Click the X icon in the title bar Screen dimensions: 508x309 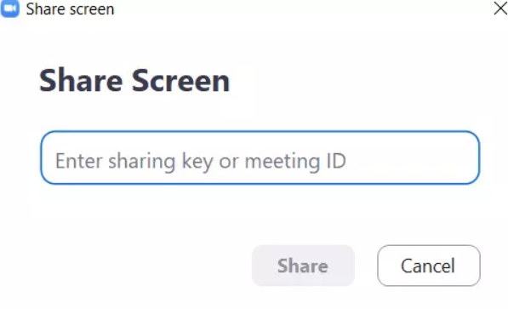(x=500, y=9)
